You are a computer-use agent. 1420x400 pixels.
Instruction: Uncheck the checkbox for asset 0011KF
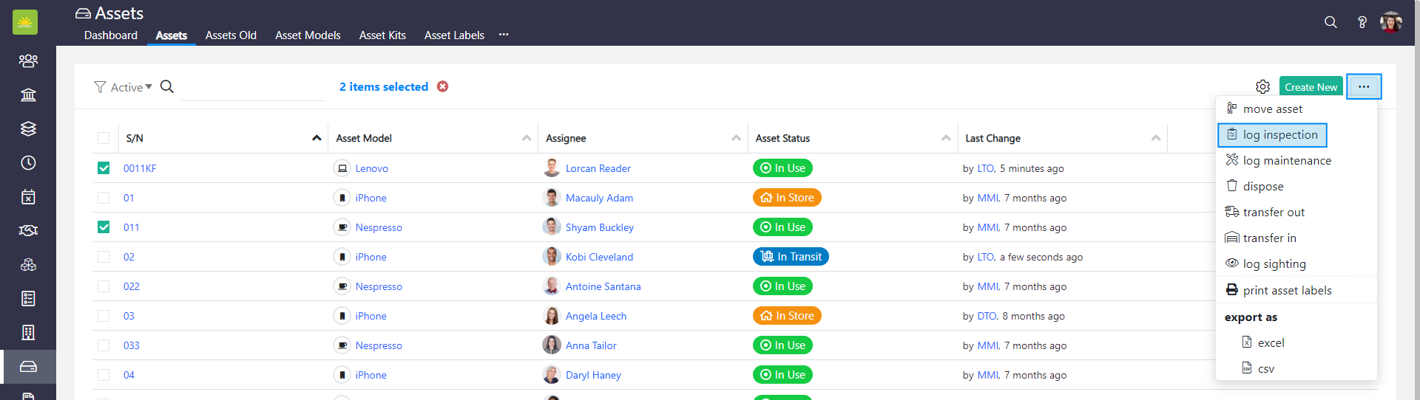coord(104,168)
